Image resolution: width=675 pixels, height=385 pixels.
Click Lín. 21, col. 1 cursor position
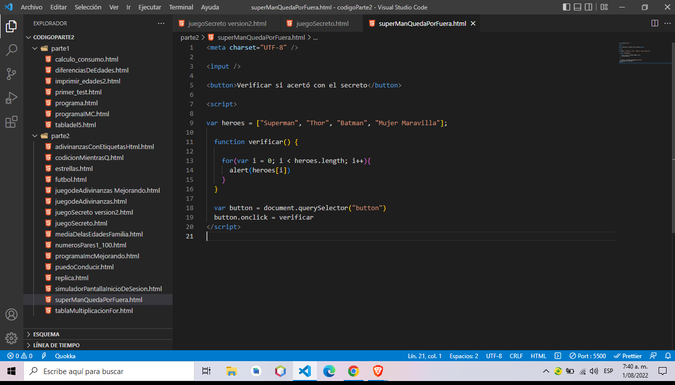pos(425,356)
